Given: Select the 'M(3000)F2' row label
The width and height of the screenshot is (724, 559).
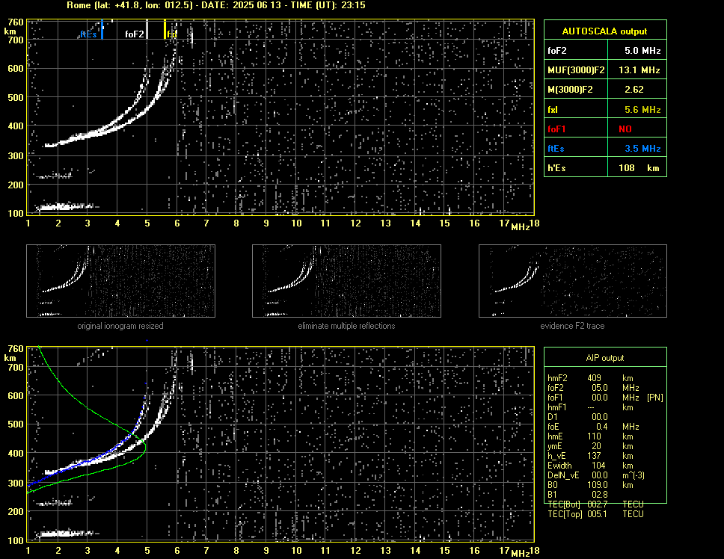Looking at the screenshot, I should point(570,90).
